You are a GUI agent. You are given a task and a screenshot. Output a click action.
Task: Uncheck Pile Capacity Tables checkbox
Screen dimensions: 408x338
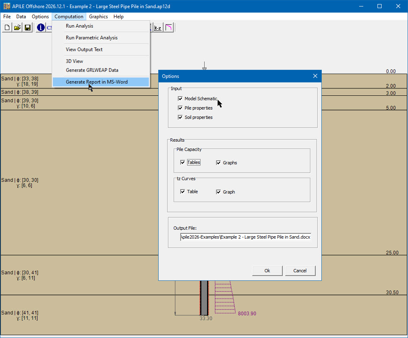183,163
